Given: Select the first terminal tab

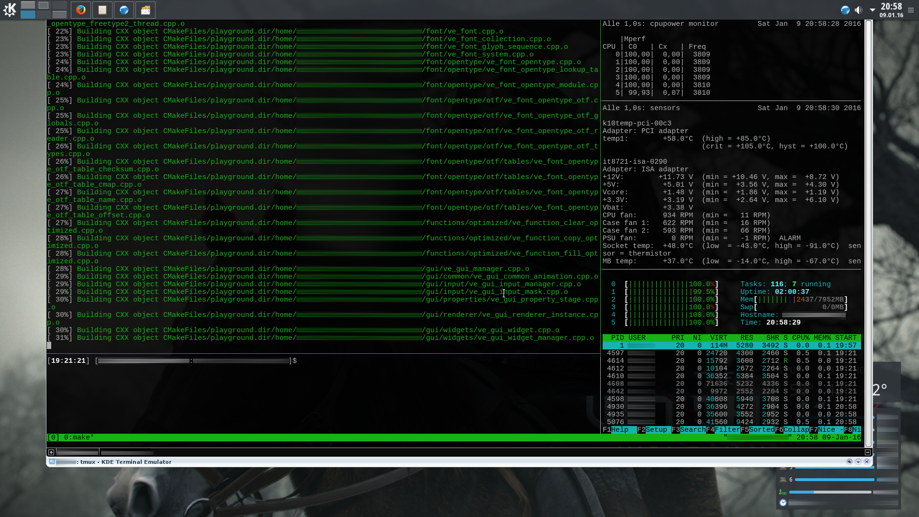Looking at the screenshot, I should click(78, 452).
